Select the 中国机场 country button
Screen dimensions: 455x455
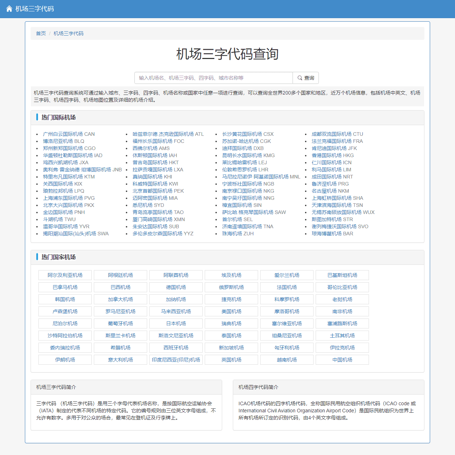(x=342, y=360)
